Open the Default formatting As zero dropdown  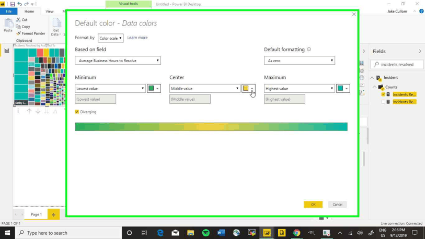point(300,61)
